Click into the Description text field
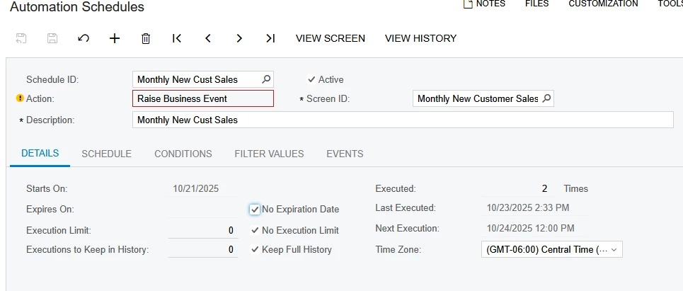Image resolution: width=683 pixels, height=291 pixels. 402,120
